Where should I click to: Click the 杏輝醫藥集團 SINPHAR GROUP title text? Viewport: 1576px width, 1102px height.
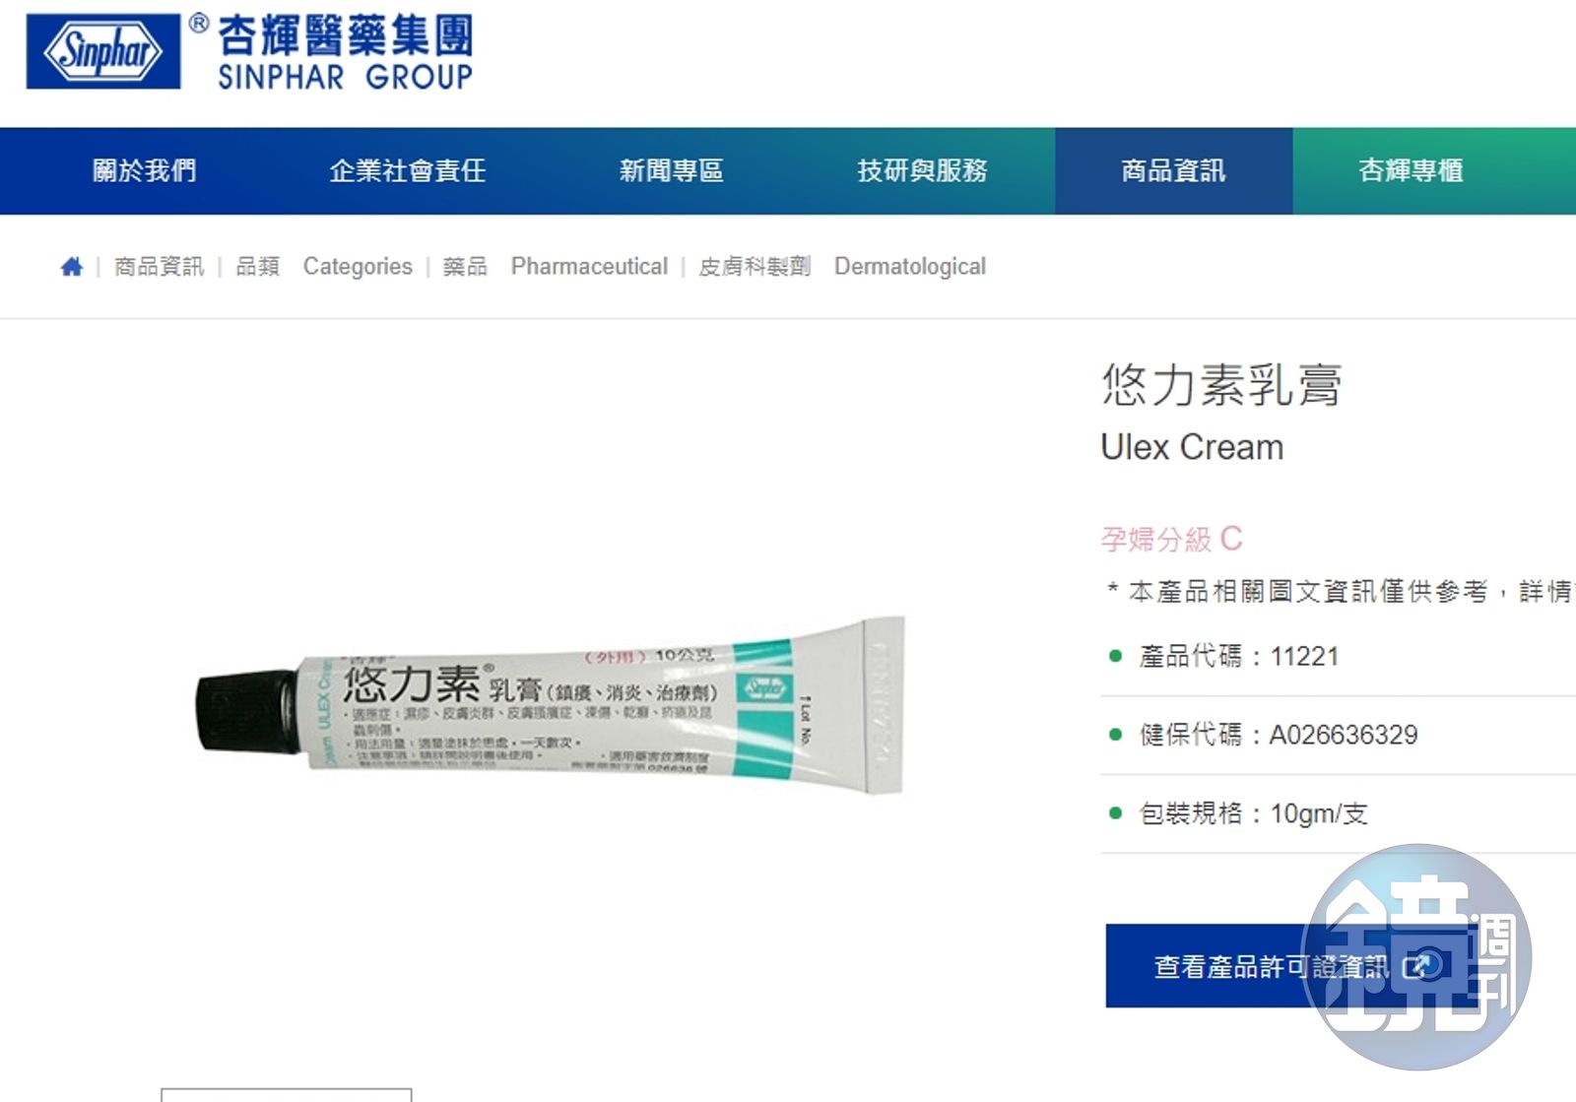(x=345, y=52)
